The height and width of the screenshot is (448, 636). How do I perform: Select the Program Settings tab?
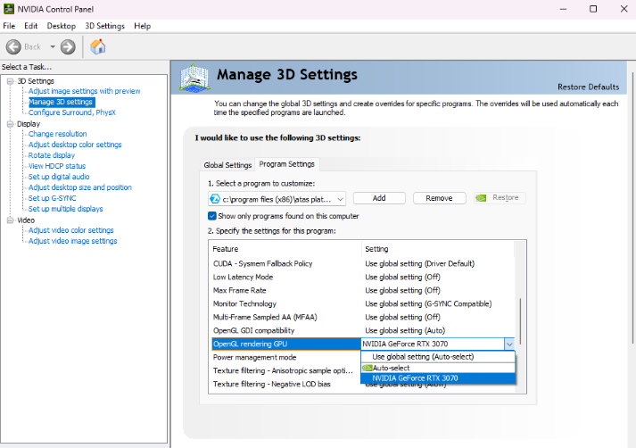point(286,164)
